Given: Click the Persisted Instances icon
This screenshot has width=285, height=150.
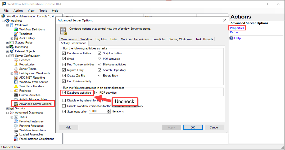Looking at the screenshot, I should (16, 121).
